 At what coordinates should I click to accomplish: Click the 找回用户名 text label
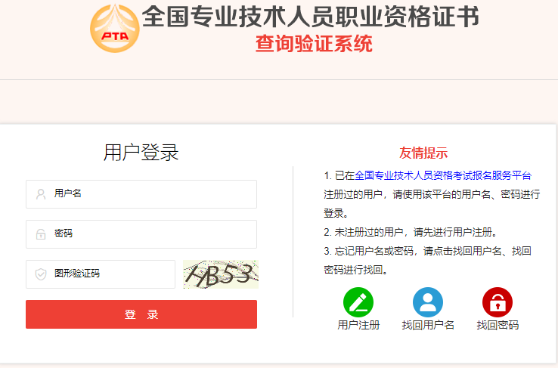coord(428,325)
